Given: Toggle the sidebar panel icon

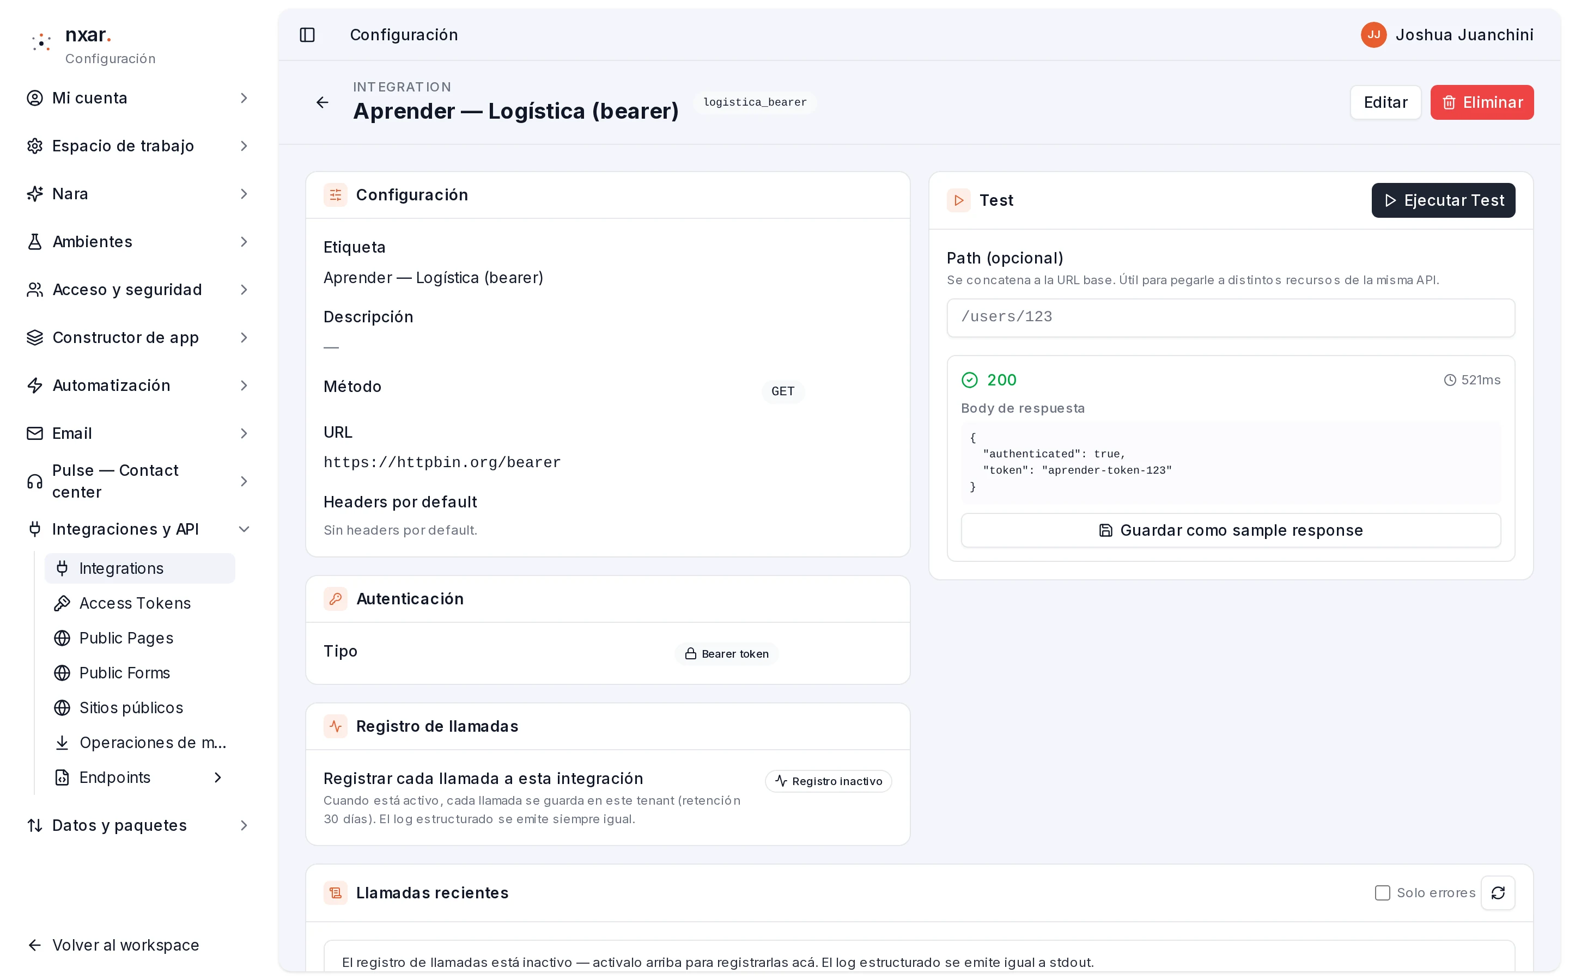Looking at the screenshot, I should click(307, 35).
